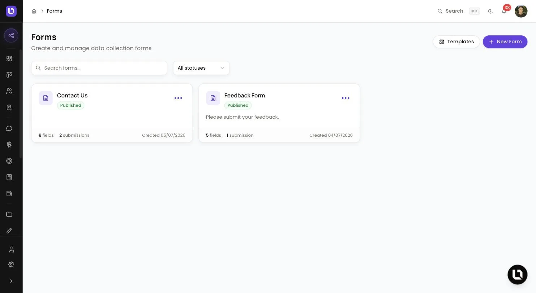The height and width of the screenshot is (293, 536).
Task: Click Published badge on Contact Us
Action: coord(70,105)
